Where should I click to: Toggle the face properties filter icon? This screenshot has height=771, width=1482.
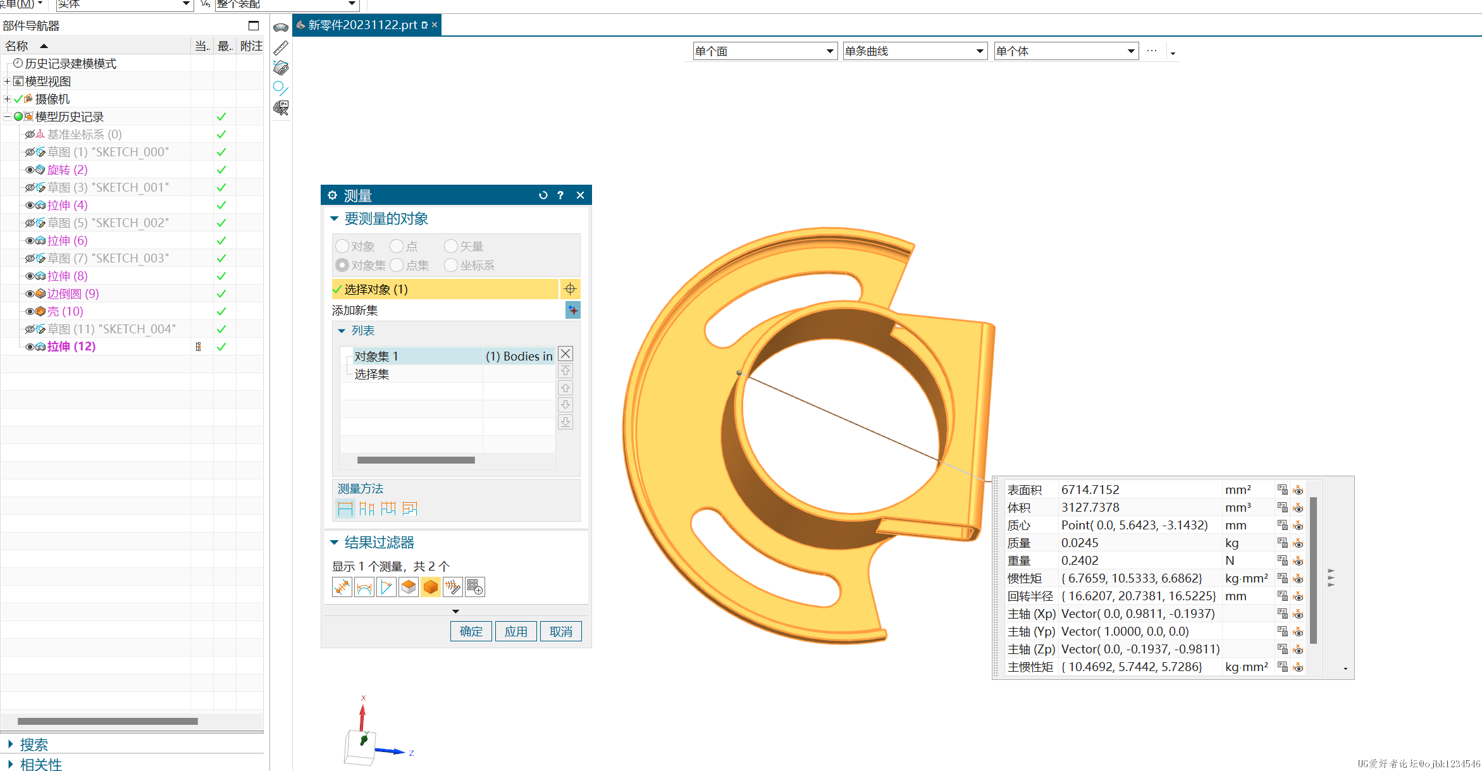pos(409,587)
